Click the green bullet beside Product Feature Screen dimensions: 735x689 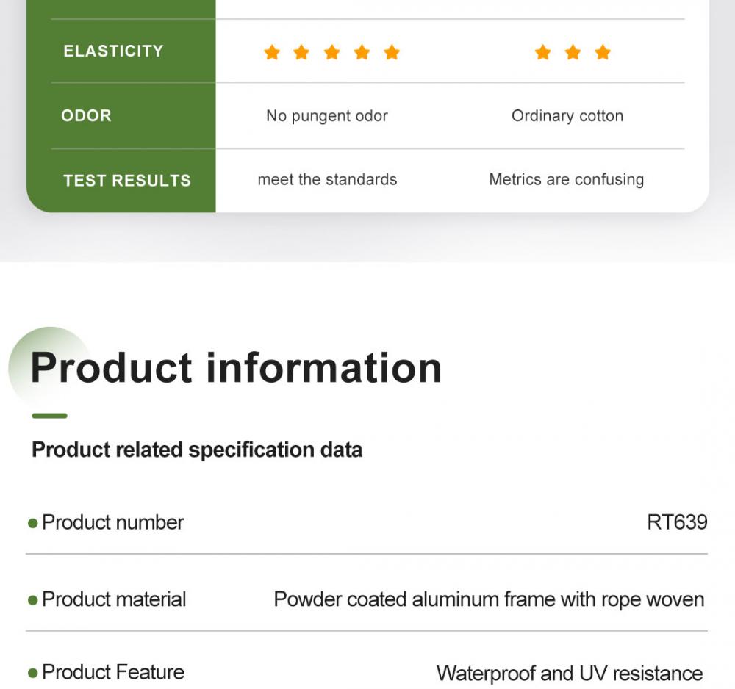click(x=33, y=674)
